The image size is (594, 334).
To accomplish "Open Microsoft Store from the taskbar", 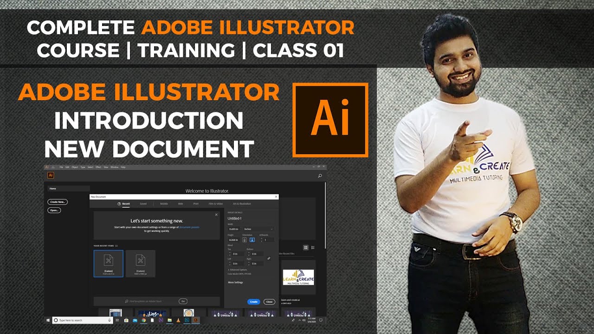I will (126, 320).
